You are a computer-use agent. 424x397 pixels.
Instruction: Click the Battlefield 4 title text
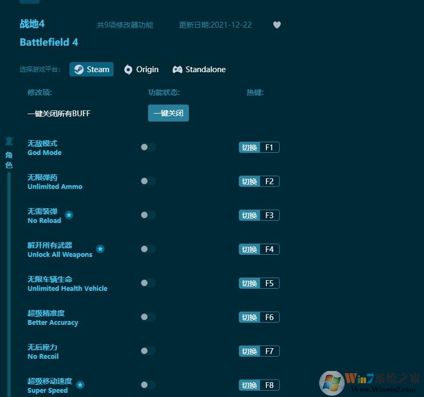coord(49,42)
